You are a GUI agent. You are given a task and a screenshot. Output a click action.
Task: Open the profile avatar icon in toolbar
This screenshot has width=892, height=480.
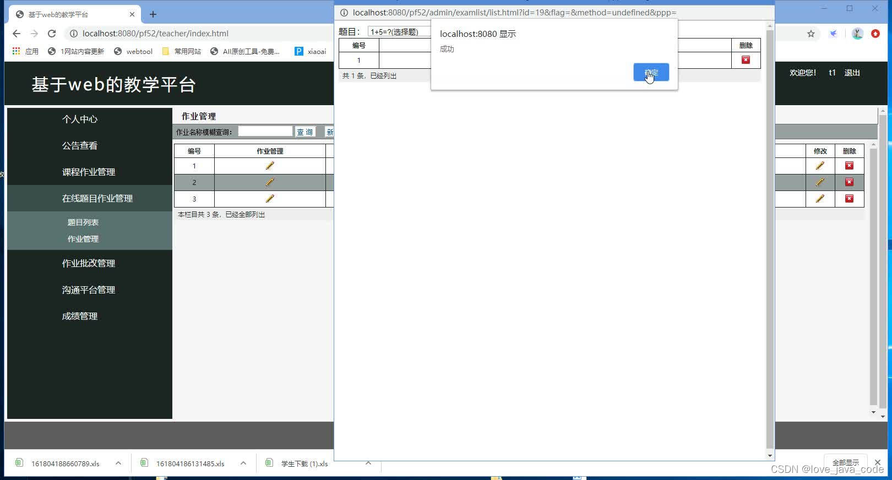tap(857, 34)
